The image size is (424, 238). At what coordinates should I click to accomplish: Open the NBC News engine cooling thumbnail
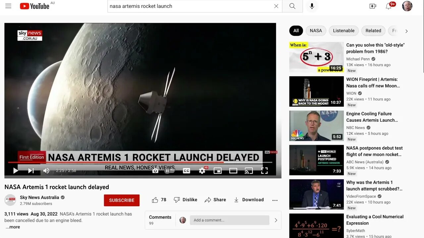pyautogui.click(x=316, y=126)
